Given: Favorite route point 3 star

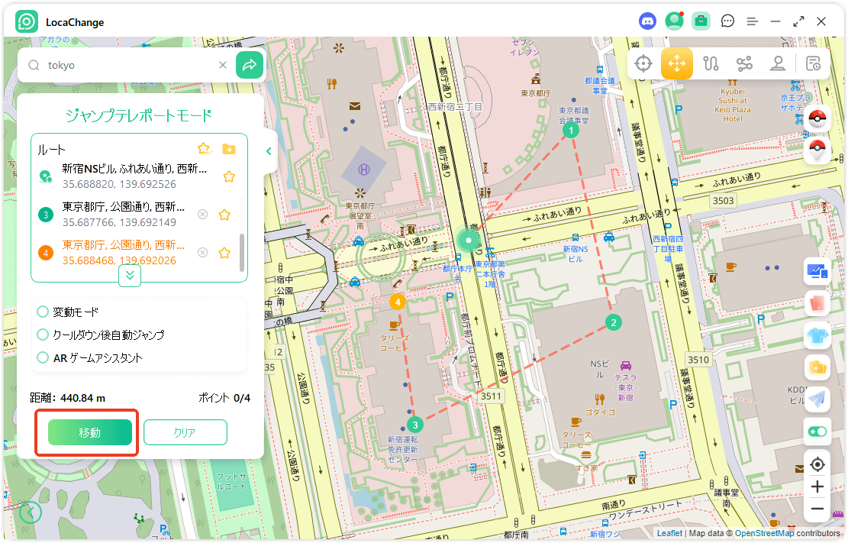Looking at the screenshot, I should coord(224,215).
